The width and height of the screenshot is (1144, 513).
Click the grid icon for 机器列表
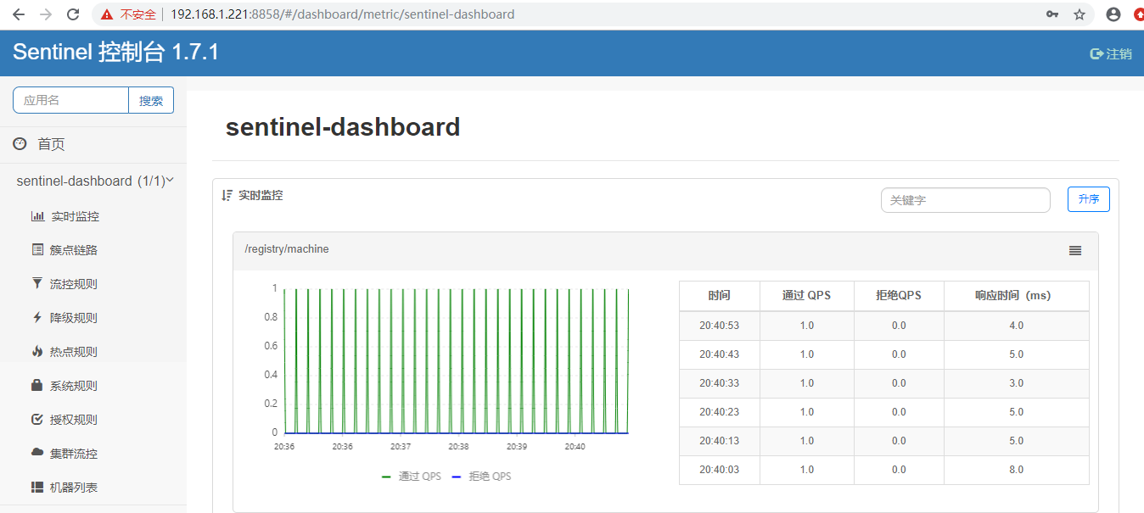tap(37, 488)
